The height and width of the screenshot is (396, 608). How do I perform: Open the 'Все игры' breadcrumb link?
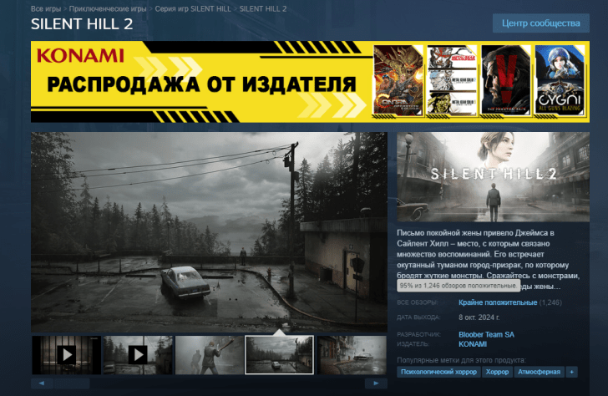46,9
